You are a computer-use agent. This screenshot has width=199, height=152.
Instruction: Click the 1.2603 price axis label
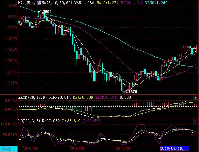tap(11, 61)
